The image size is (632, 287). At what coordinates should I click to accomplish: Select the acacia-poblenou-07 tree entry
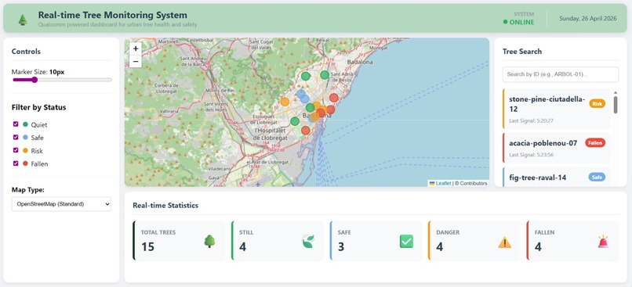(557, 148)
